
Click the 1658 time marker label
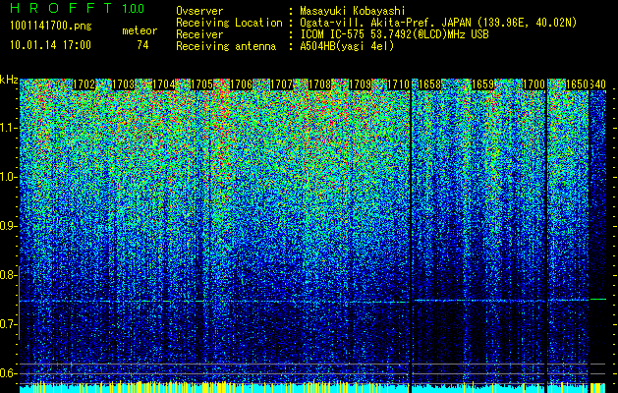pos(429,84)
